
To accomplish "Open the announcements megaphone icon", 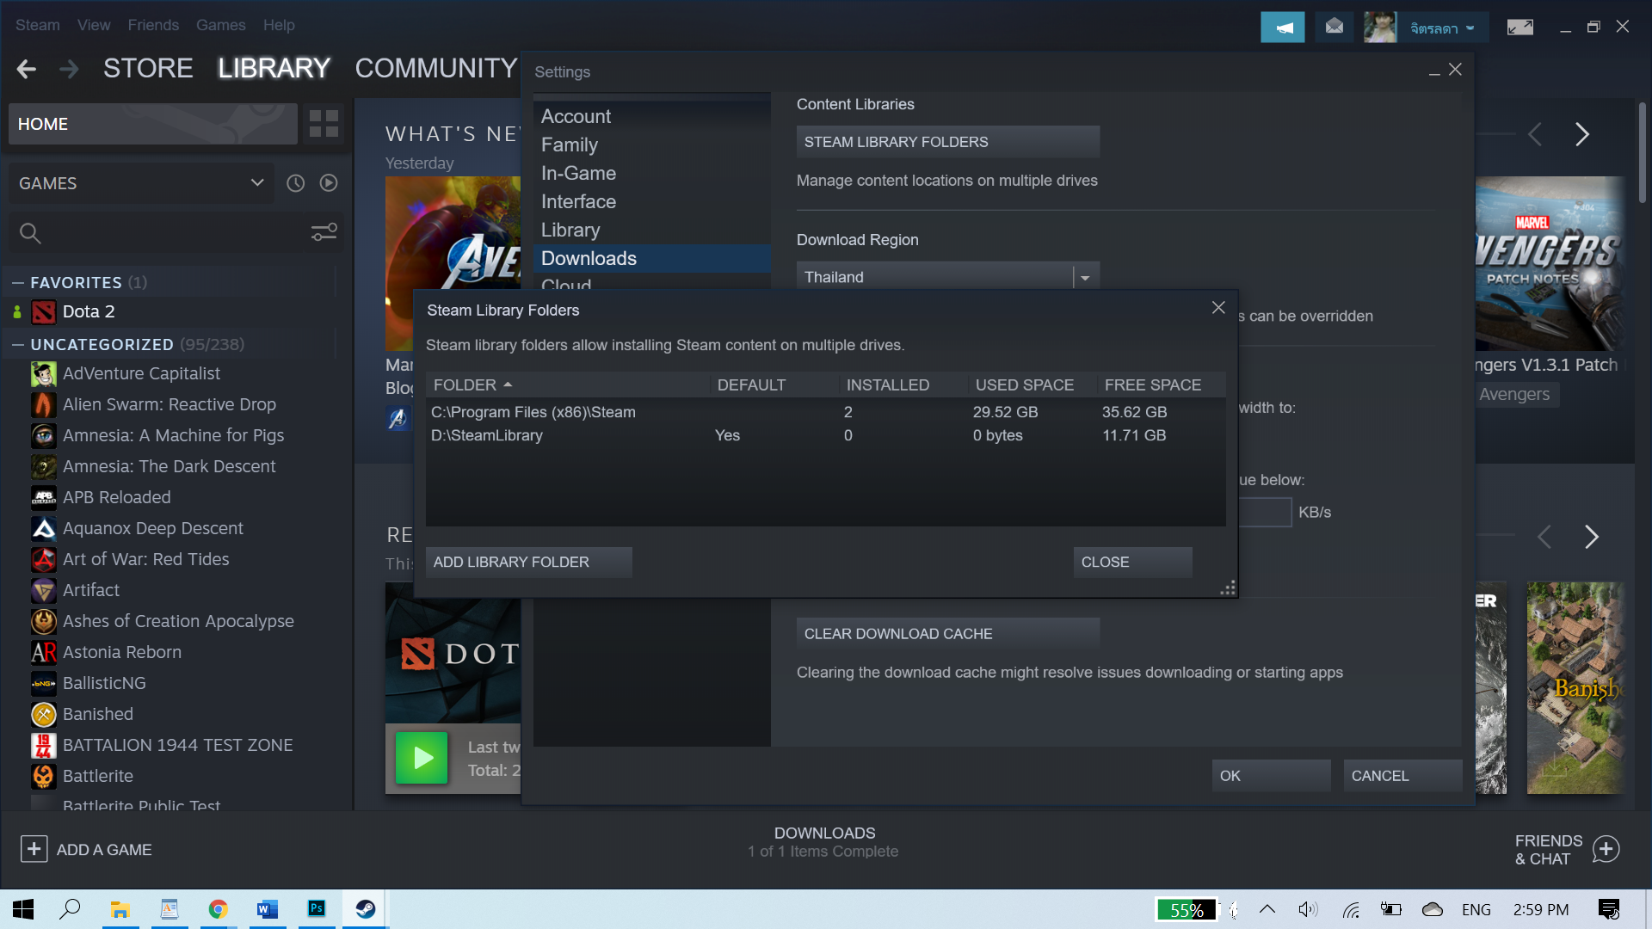I will click(1283, 28).
